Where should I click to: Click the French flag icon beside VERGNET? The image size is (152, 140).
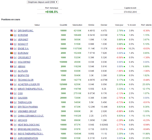[x=12, y=39]
